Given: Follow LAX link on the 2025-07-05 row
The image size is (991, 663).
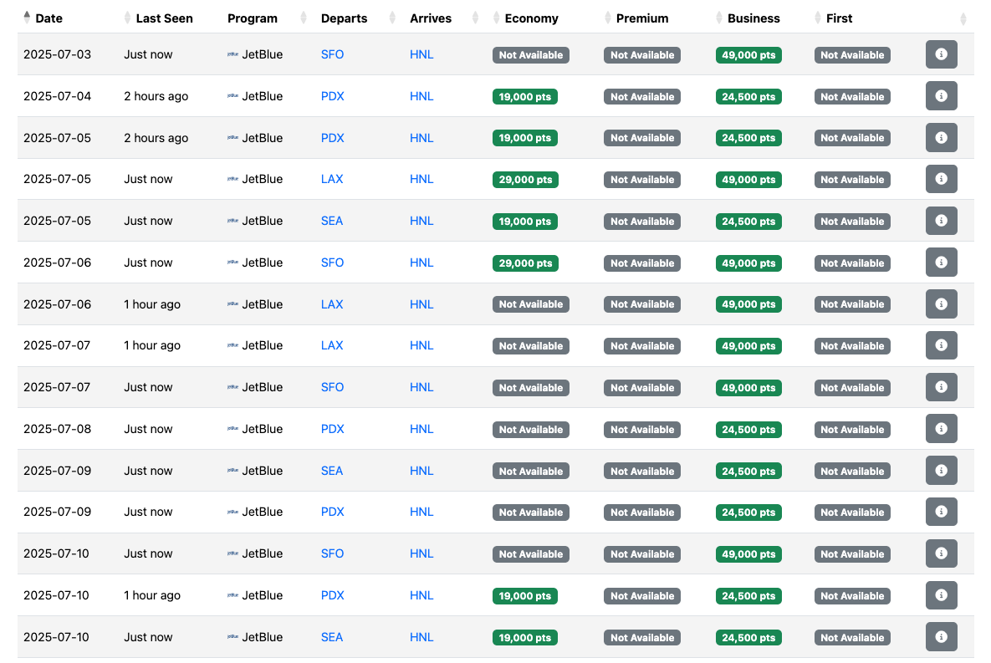Looking at the screenshot, I should coord(332,179).
